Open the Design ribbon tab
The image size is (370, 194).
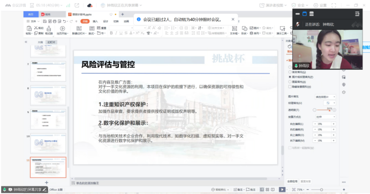[x=105, y=21]
